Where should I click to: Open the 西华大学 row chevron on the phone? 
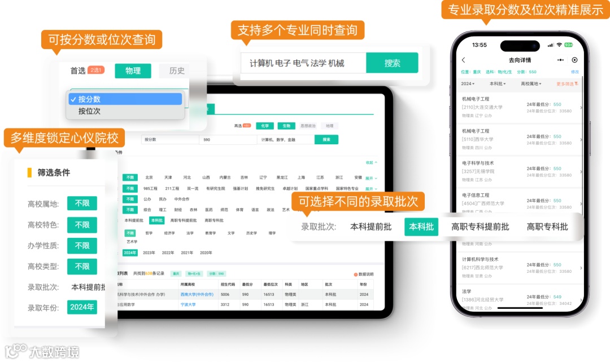581,139
